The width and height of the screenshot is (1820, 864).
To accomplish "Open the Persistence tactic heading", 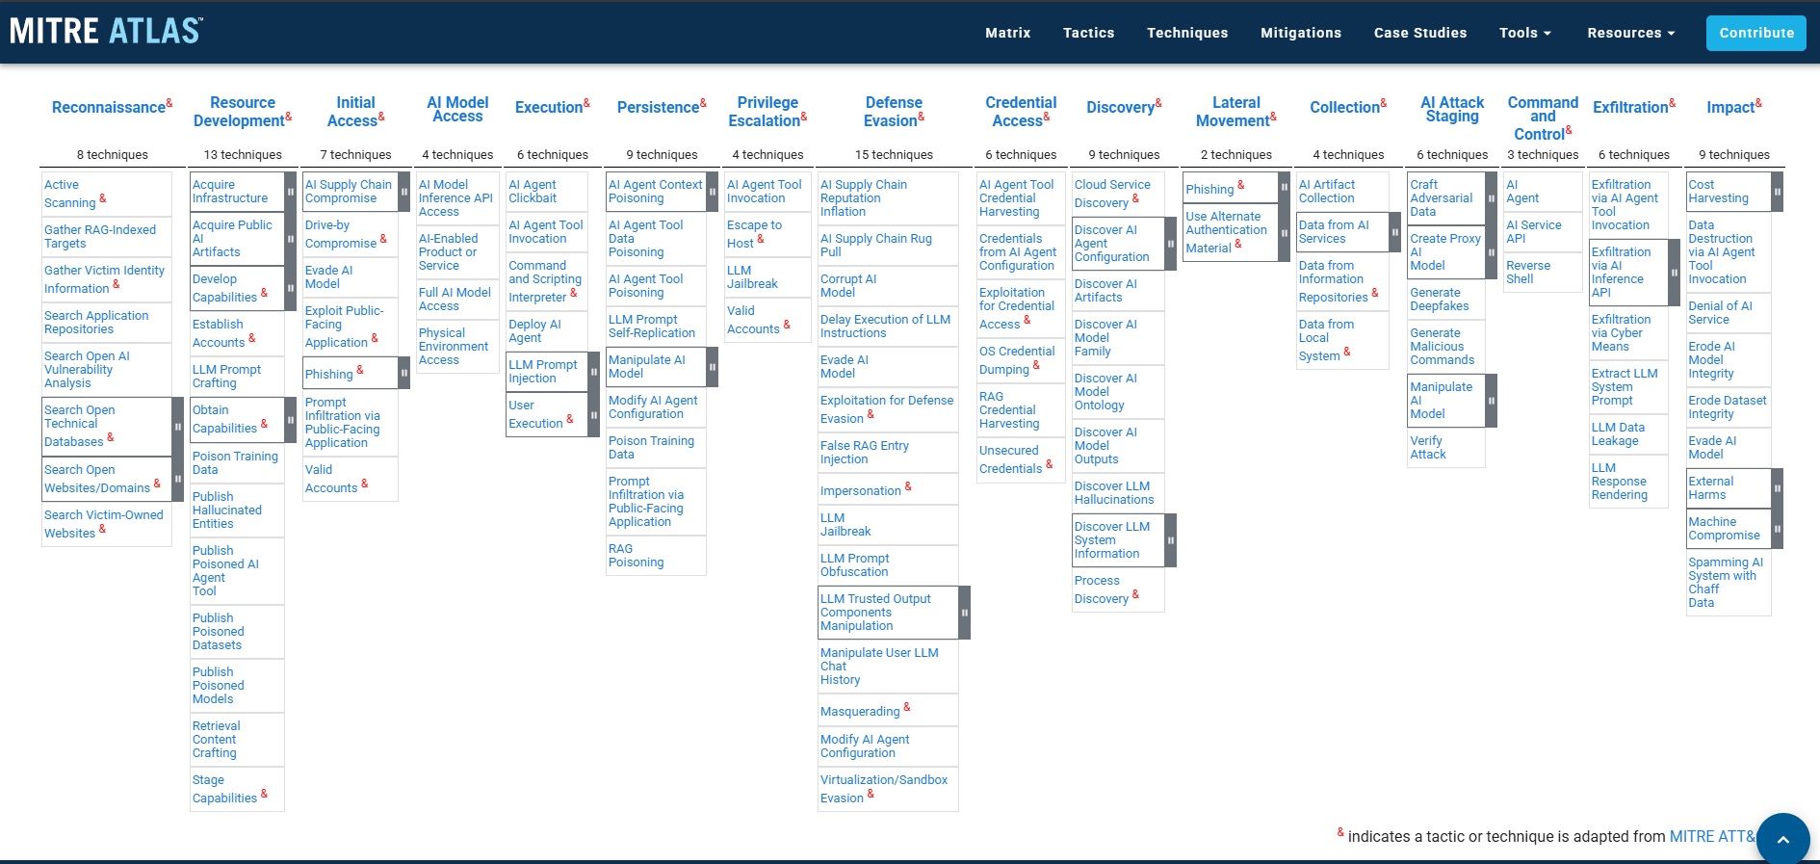I will [659, 108].
